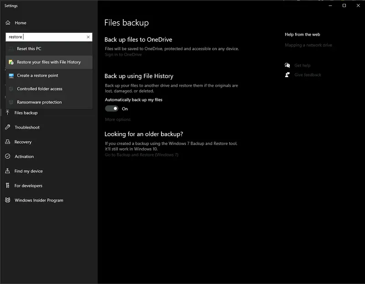Click the Files backup arrow icon
Viewport: 365px width, 284px height.
coord(8,113)
